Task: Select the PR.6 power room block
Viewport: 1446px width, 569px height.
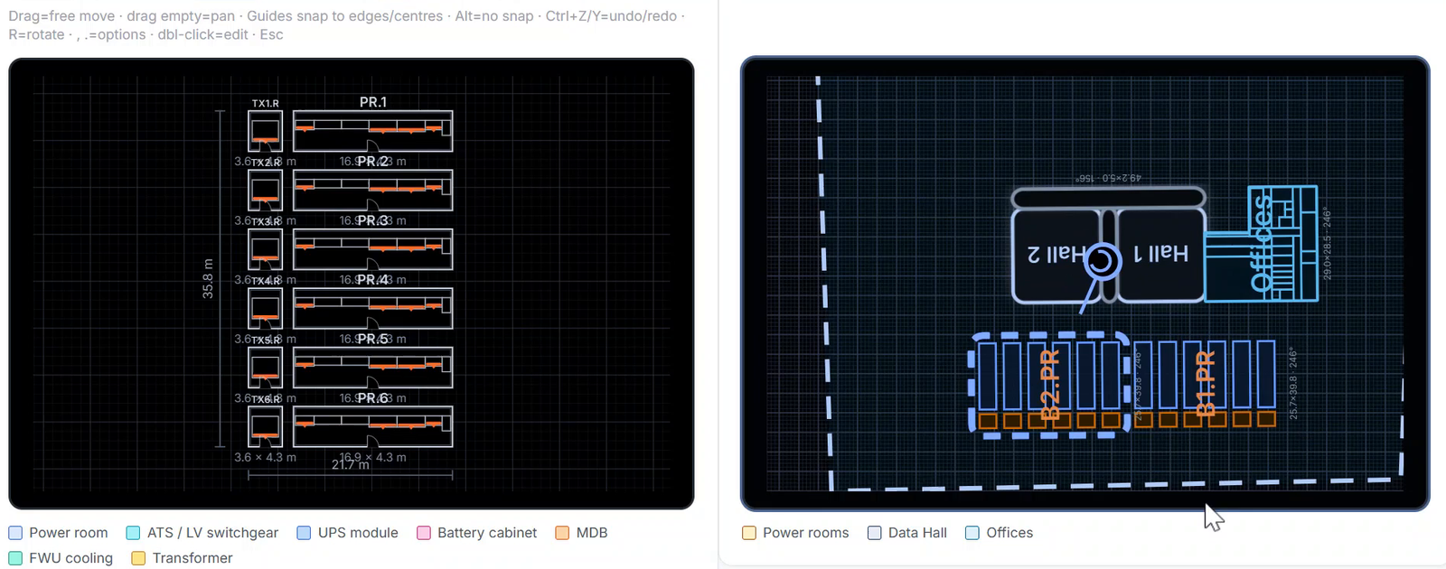Action: click(372, 426)
